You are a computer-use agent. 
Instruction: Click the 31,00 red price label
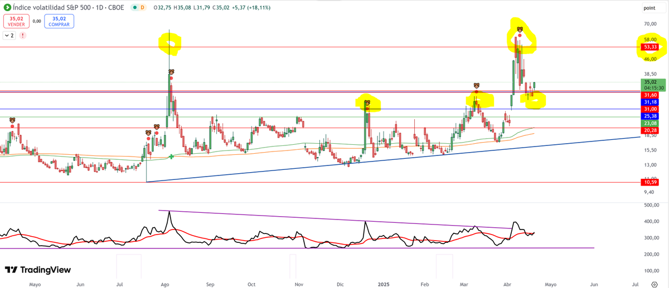pos(650,109)
